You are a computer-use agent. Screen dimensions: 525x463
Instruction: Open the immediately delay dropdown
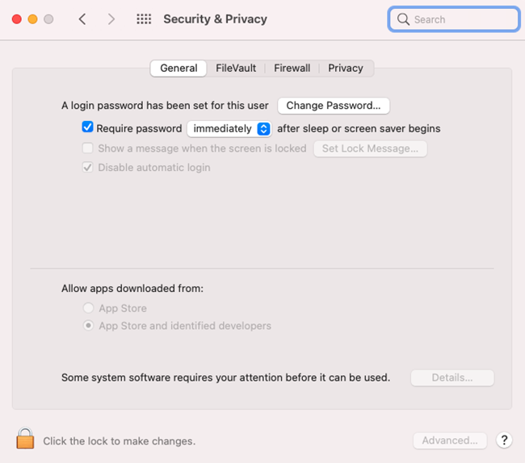229,129
